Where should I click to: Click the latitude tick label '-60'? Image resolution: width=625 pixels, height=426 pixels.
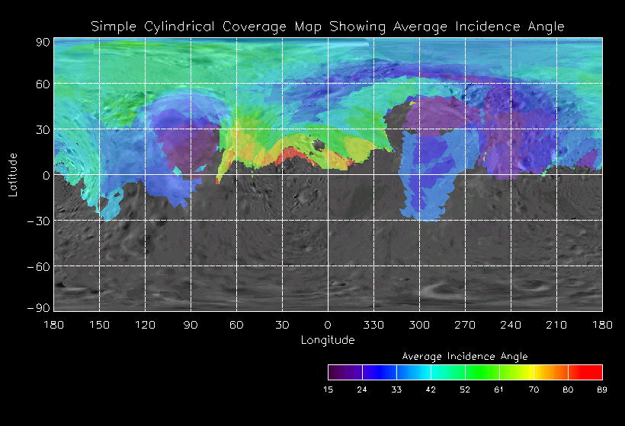pos(38,267)
